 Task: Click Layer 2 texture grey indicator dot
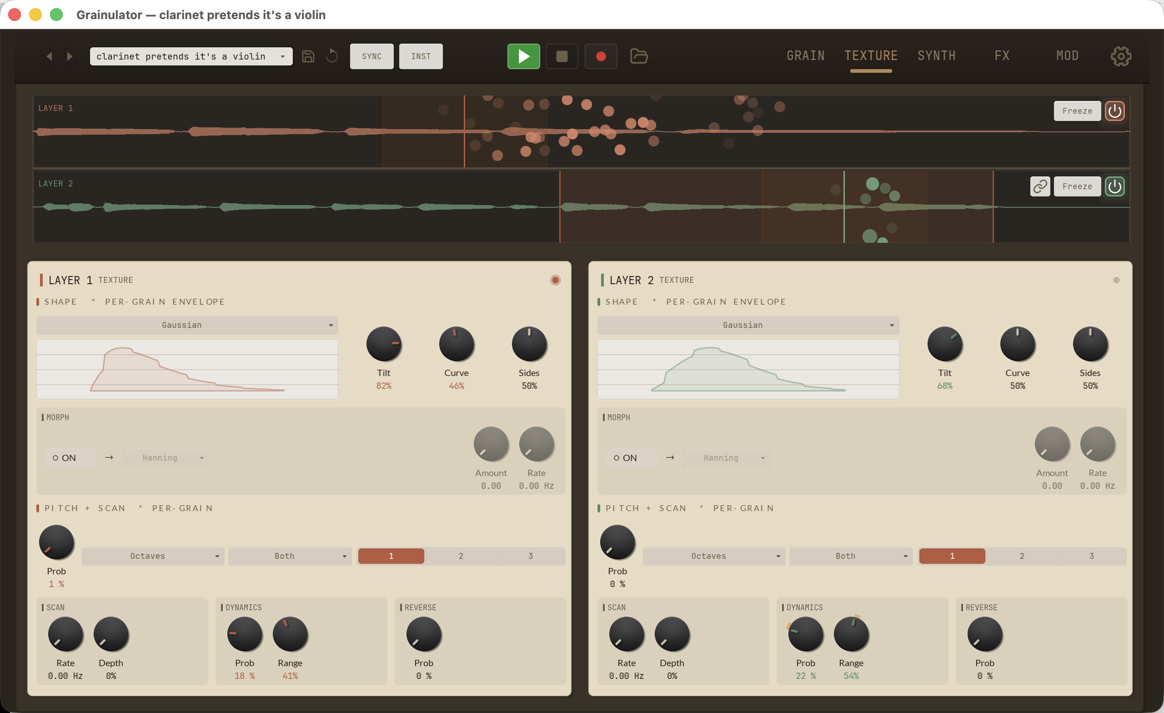pos(1116,280)
